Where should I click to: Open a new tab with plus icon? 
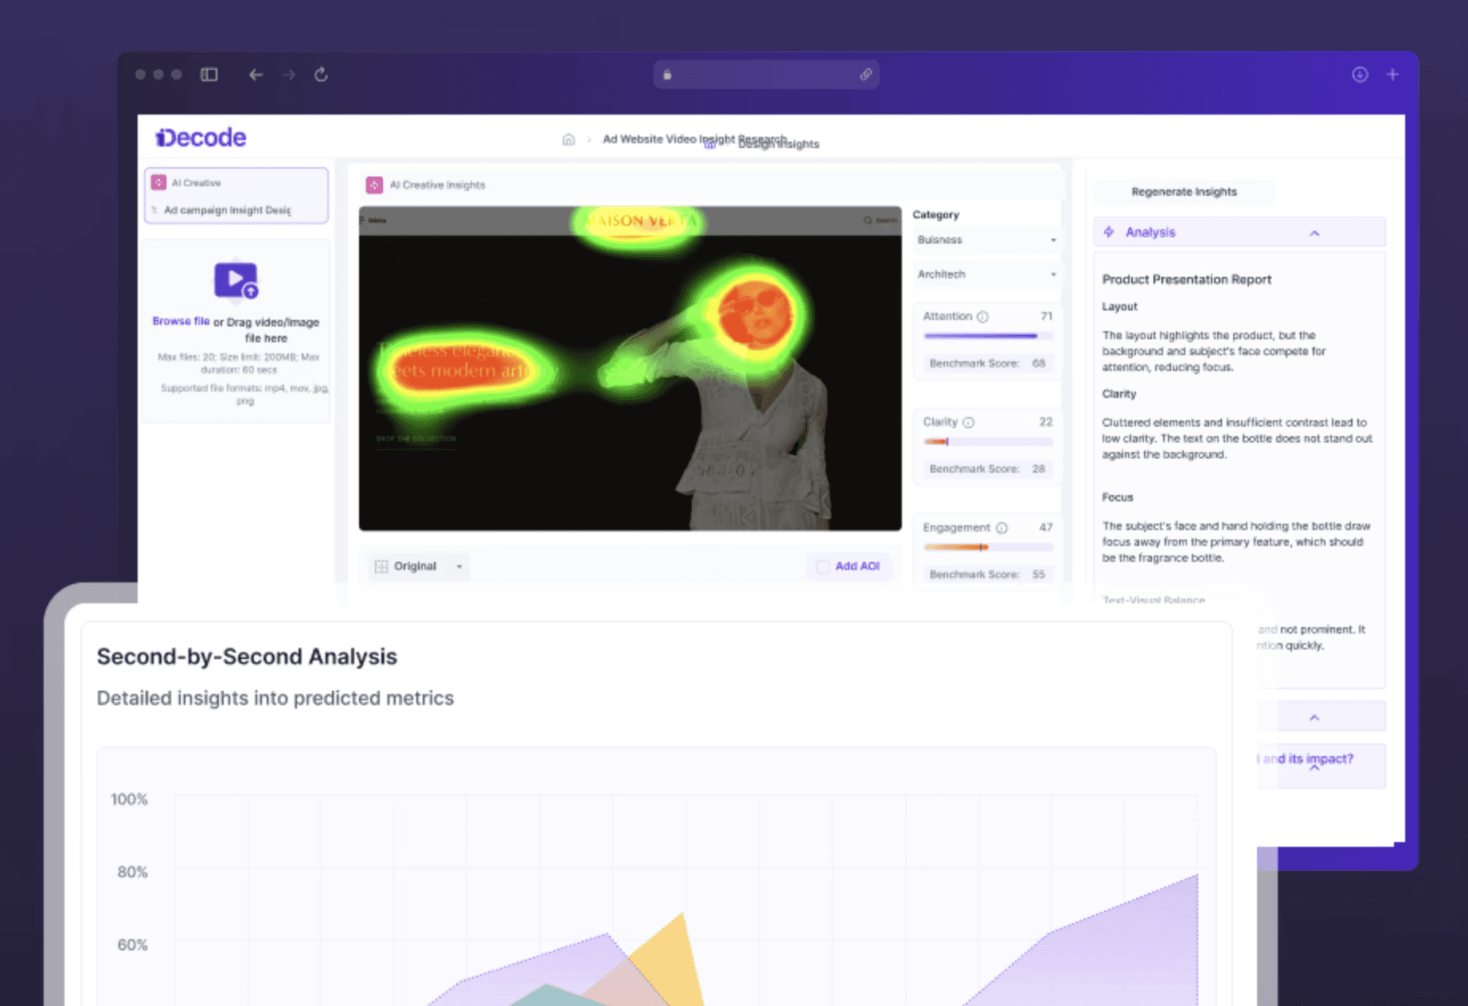pos(1392,74)
